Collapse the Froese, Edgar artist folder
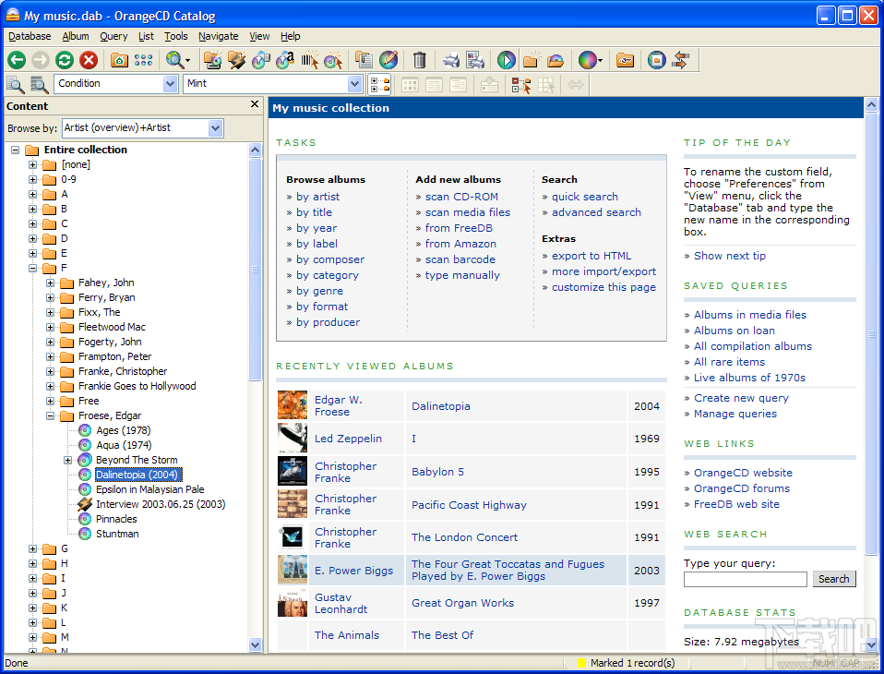 click(x=51, y=415)
